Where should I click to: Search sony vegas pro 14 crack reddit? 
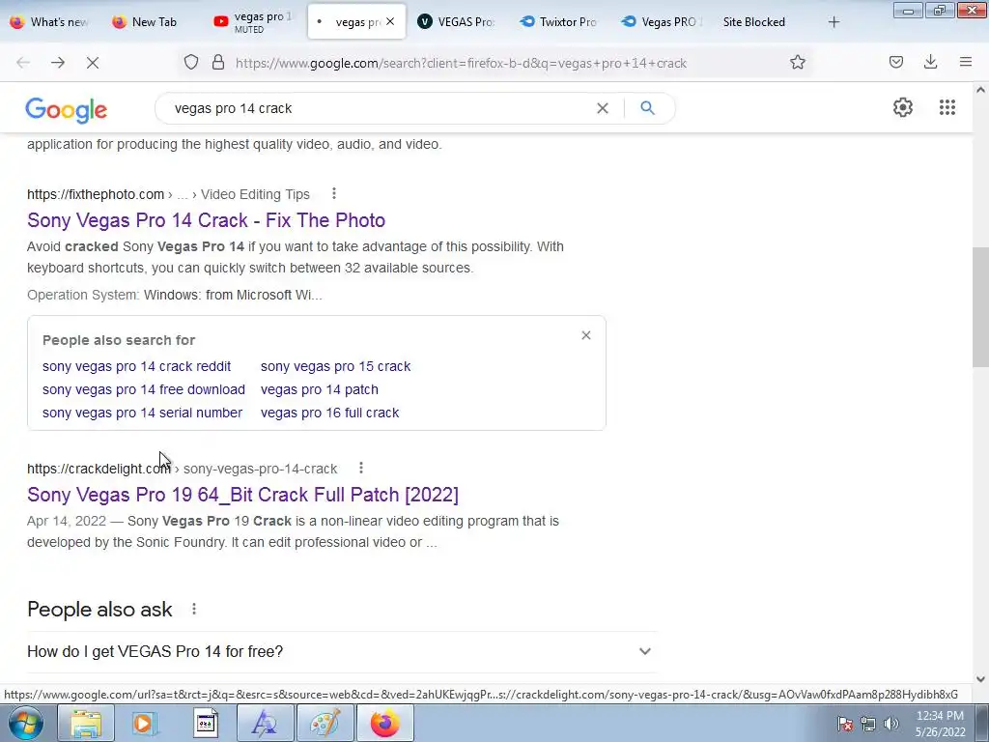click(137, 366)
